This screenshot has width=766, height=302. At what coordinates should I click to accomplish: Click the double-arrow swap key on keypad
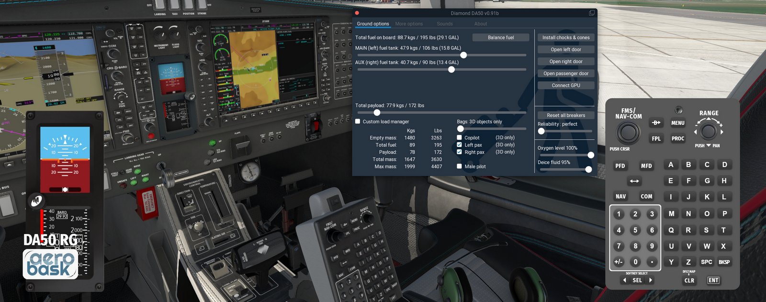point(634,181)
